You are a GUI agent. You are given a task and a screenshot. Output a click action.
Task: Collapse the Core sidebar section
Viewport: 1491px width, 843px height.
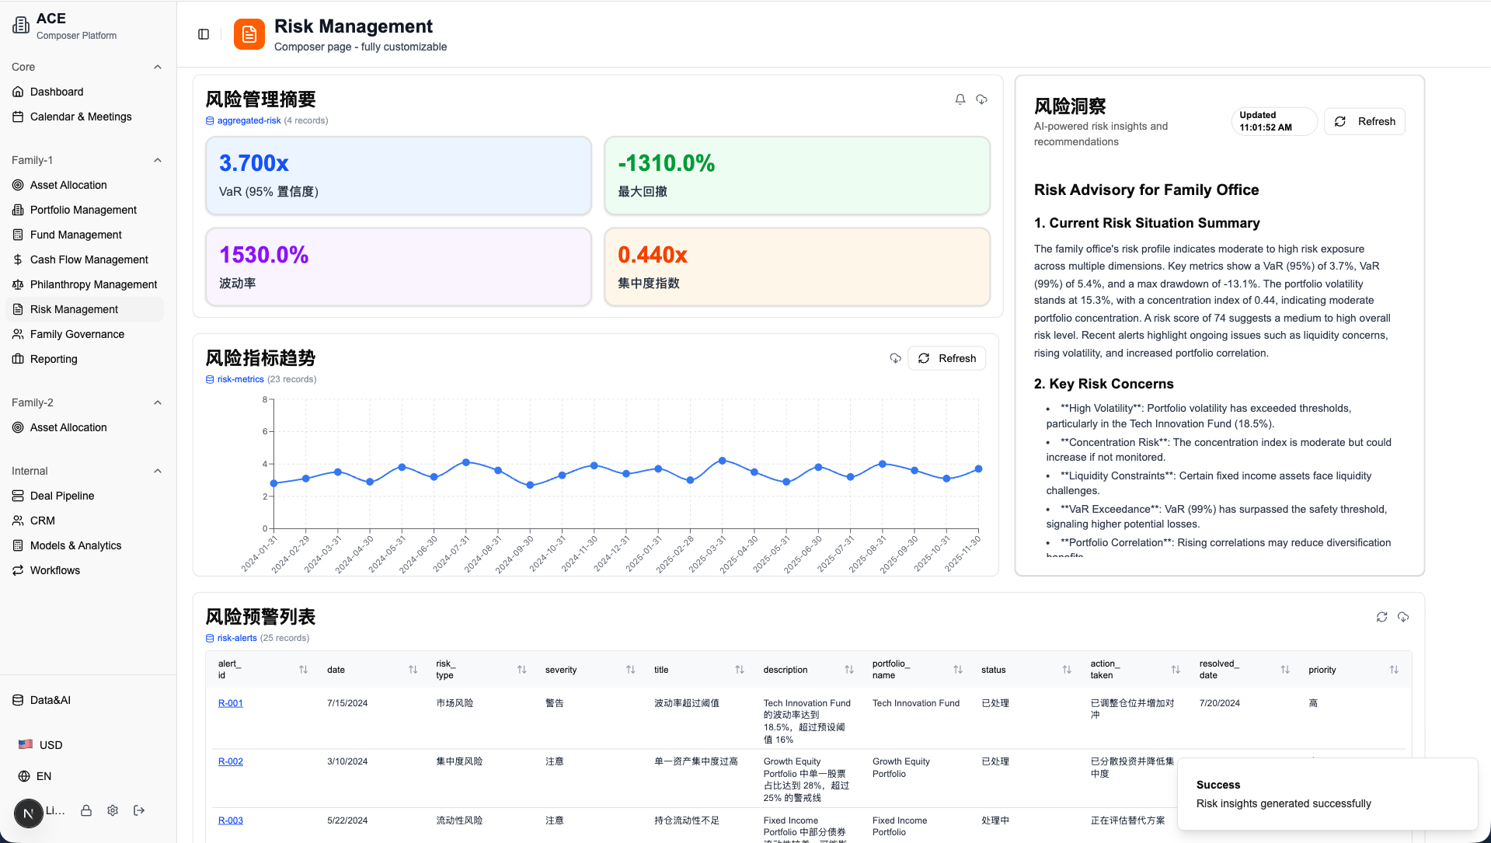pyautogui.click(x=158, y=67)
